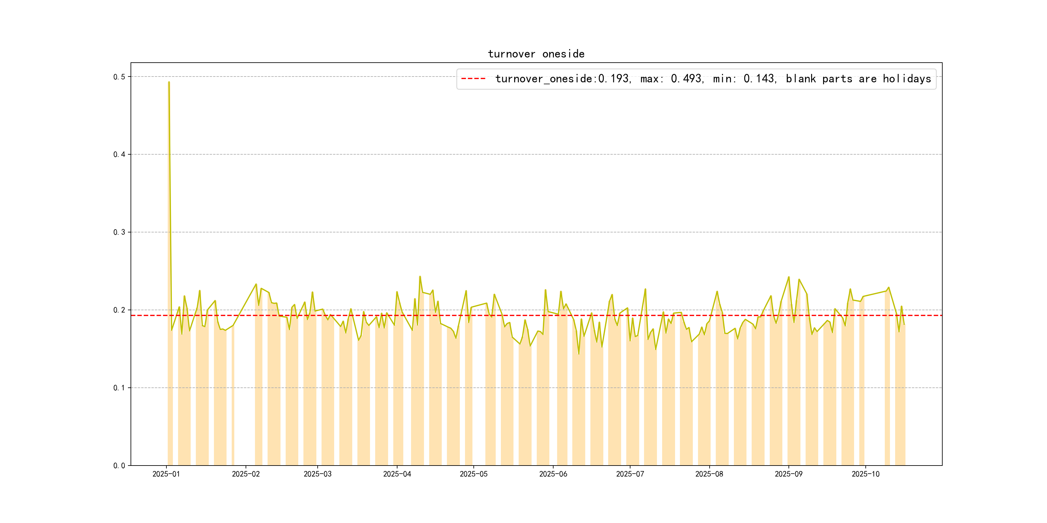The height and width of the screenshot is (523, 1047).
Task: Click the 2025-05 x-axis label
Action: tap(473, 474)
